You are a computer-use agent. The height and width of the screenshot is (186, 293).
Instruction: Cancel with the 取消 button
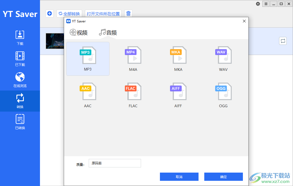[x=179, y=177]
